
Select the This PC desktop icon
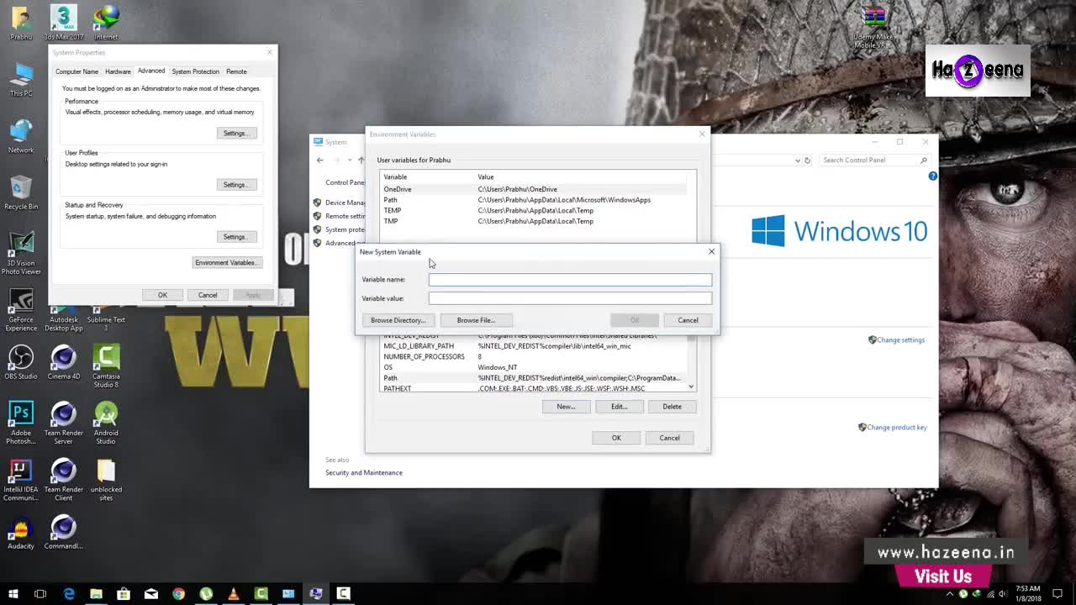tap(21, 80)
